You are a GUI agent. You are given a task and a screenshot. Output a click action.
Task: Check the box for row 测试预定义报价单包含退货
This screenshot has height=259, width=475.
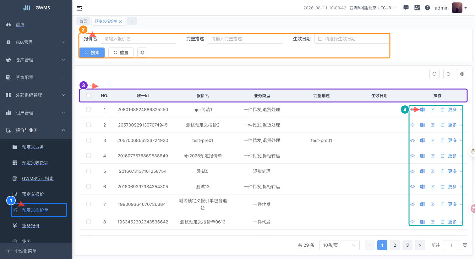tap(89, 204)
